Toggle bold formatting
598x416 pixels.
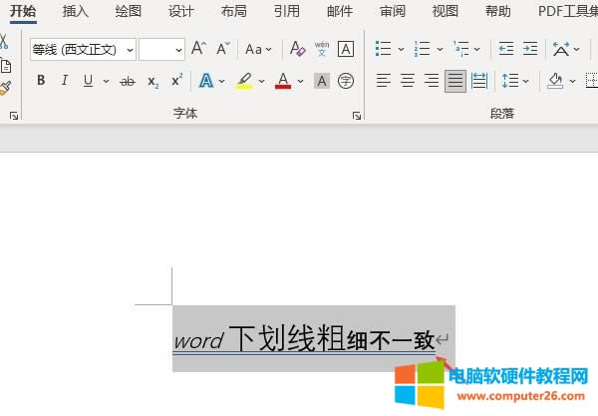tap(41, 81)
